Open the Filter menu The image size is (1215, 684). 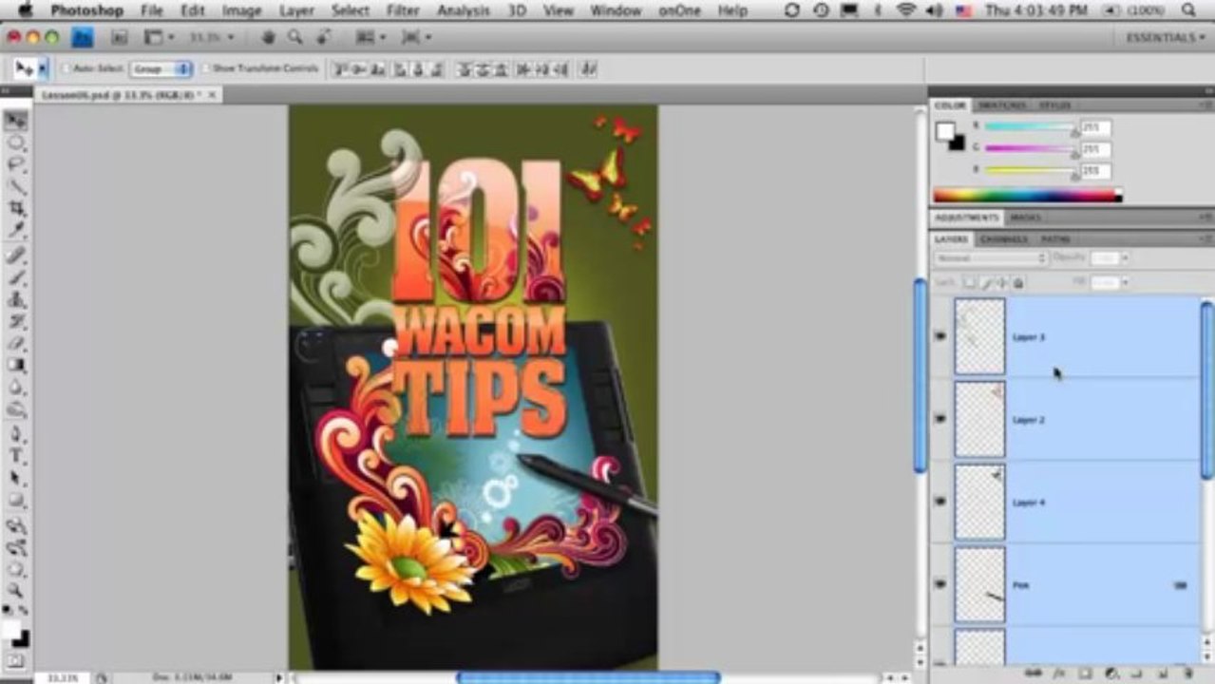[403, 10]
